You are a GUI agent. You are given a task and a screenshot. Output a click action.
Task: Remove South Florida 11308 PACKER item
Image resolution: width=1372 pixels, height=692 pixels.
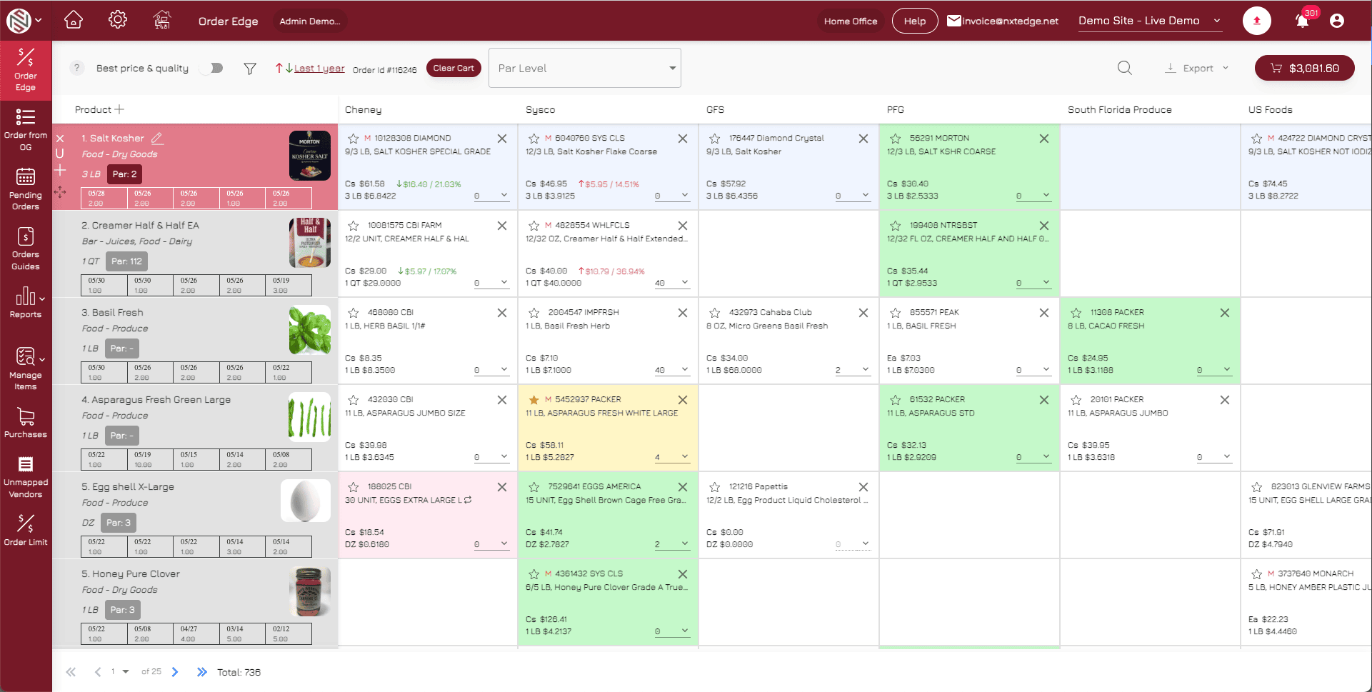pyautogui.click(x=1225, y=313)
